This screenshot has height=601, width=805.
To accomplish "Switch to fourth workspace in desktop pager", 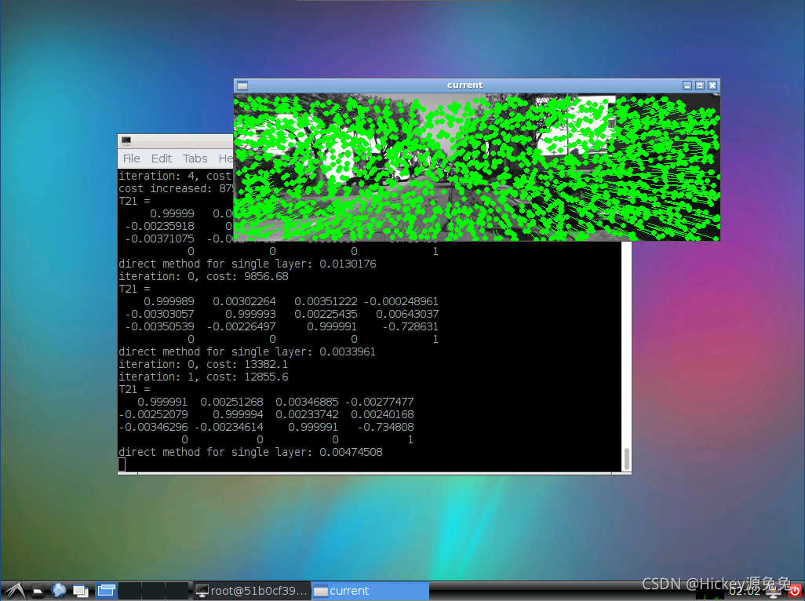I will point(177,591).
